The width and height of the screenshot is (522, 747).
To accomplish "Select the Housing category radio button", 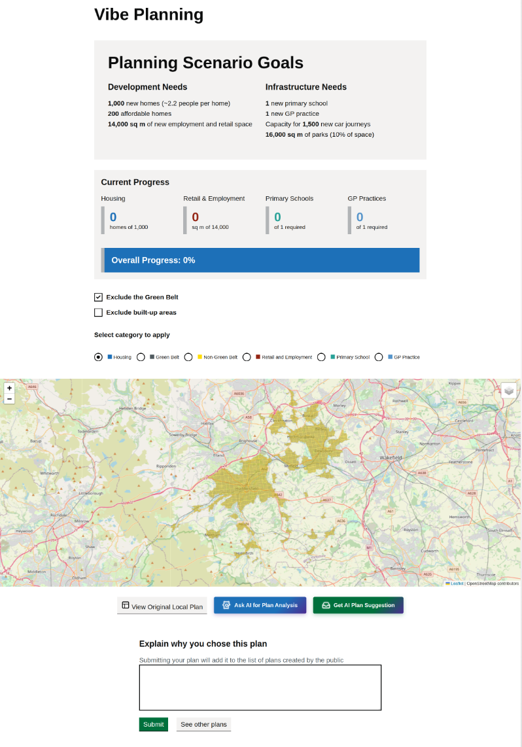I will tap(99, 357).
